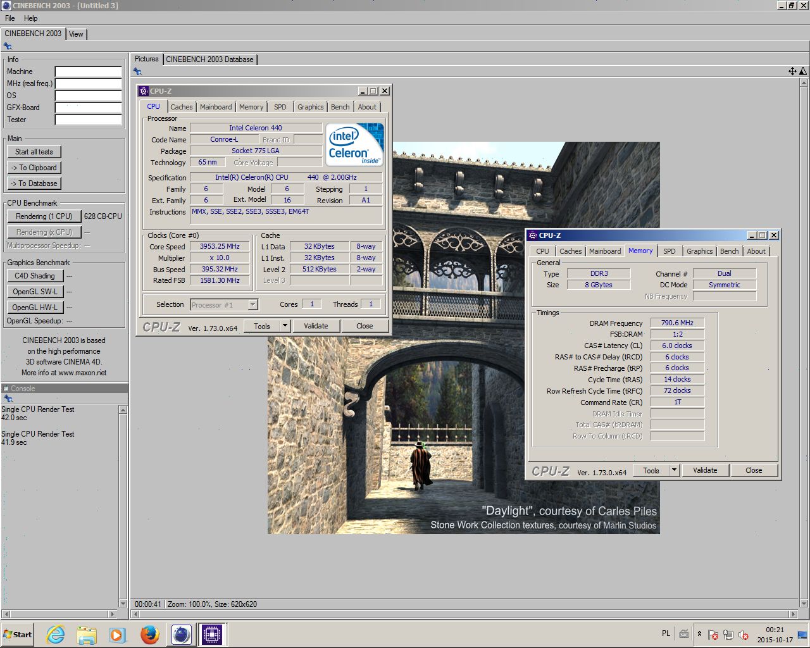This screenshot has height=648, width=810.
Task: Open Internet Explorer from the taskbar
Action: (x=56, y=634)
